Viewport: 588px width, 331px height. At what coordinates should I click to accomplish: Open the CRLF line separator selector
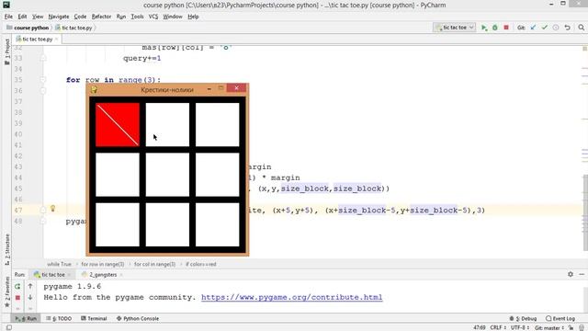(498, 327)
